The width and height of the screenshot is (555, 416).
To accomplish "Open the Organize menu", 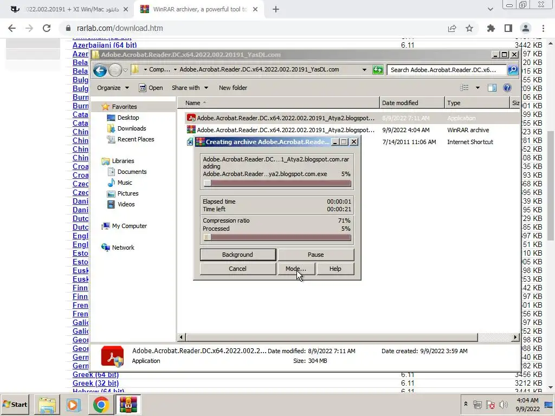I will (113, 88).
